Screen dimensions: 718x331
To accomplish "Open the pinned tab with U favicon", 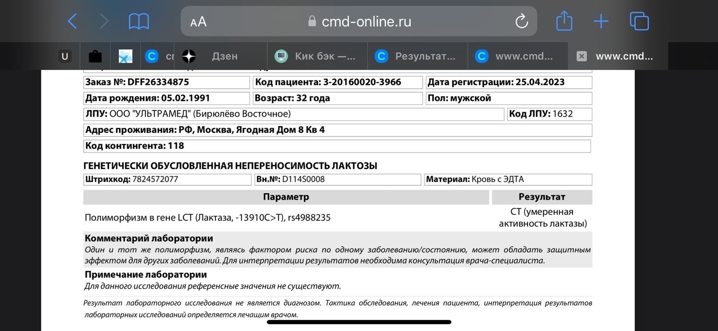I will tap(65, 56).
